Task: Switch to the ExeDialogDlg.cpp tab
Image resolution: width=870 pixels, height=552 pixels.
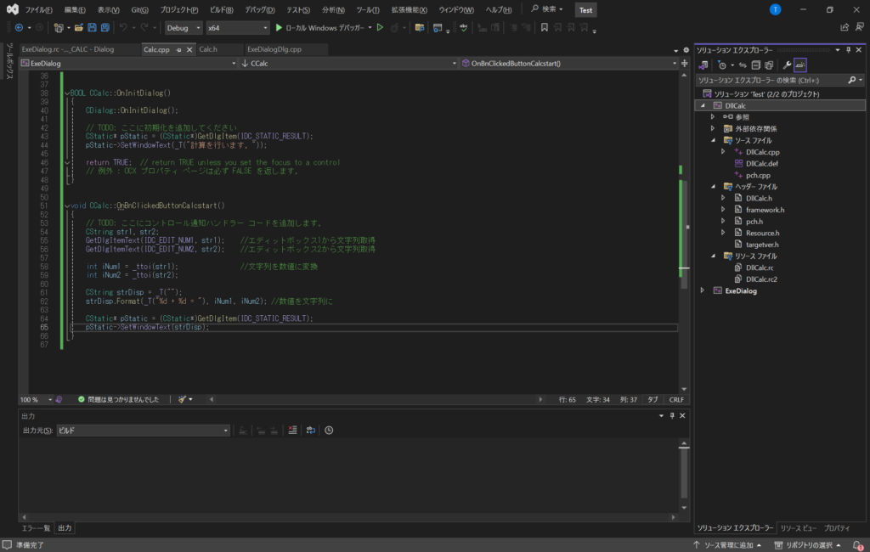Action: (x=274, y=49)
